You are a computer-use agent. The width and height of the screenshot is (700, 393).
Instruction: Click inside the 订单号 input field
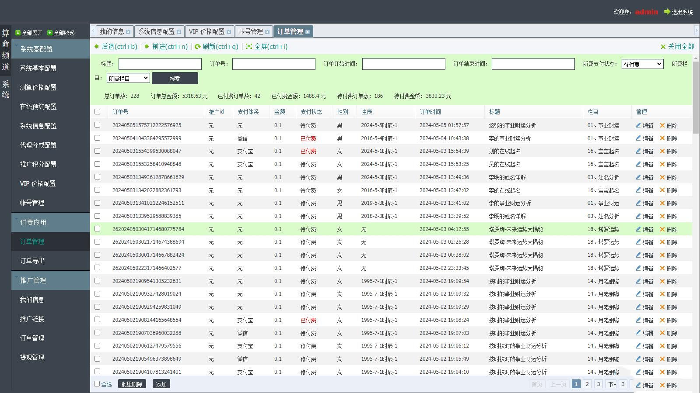point(273,64)
